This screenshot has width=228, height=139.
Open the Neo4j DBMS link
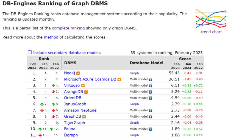coord(69,73)
